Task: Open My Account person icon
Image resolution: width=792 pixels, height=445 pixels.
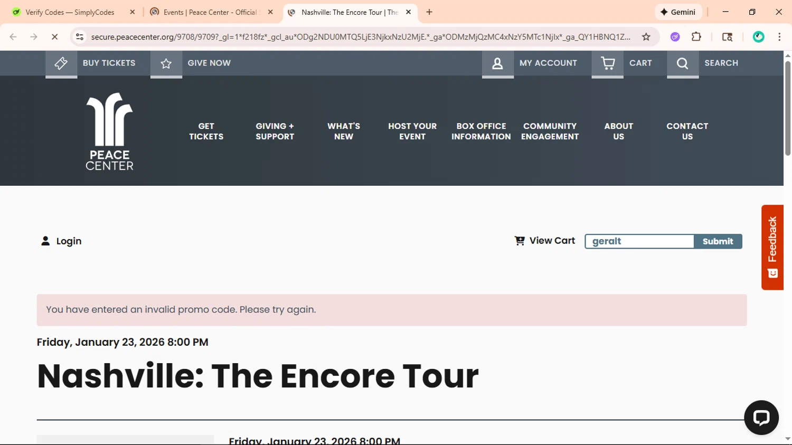Action: pos(498,63)
